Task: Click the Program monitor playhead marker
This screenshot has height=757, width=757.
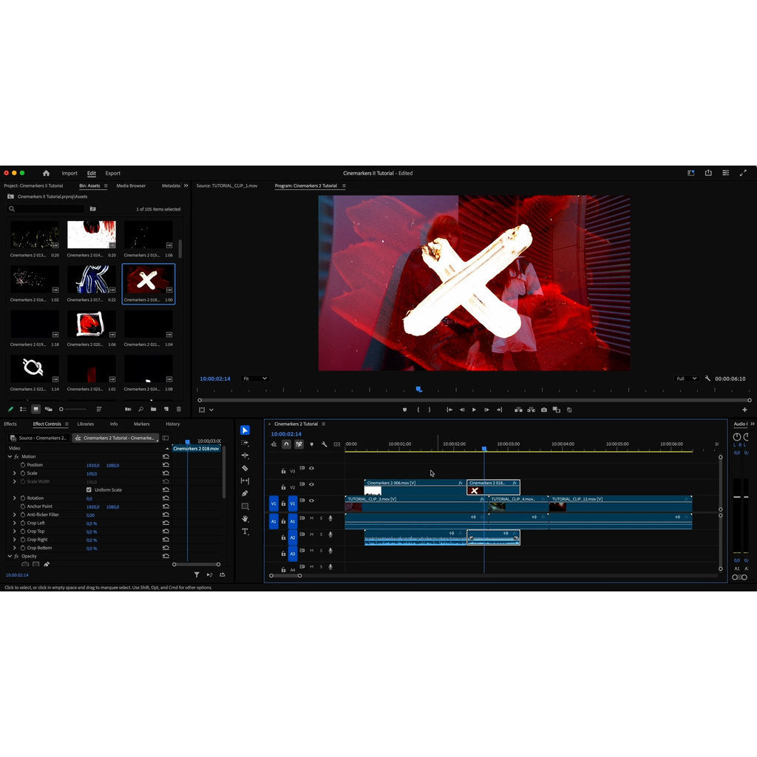Action: 419,389
